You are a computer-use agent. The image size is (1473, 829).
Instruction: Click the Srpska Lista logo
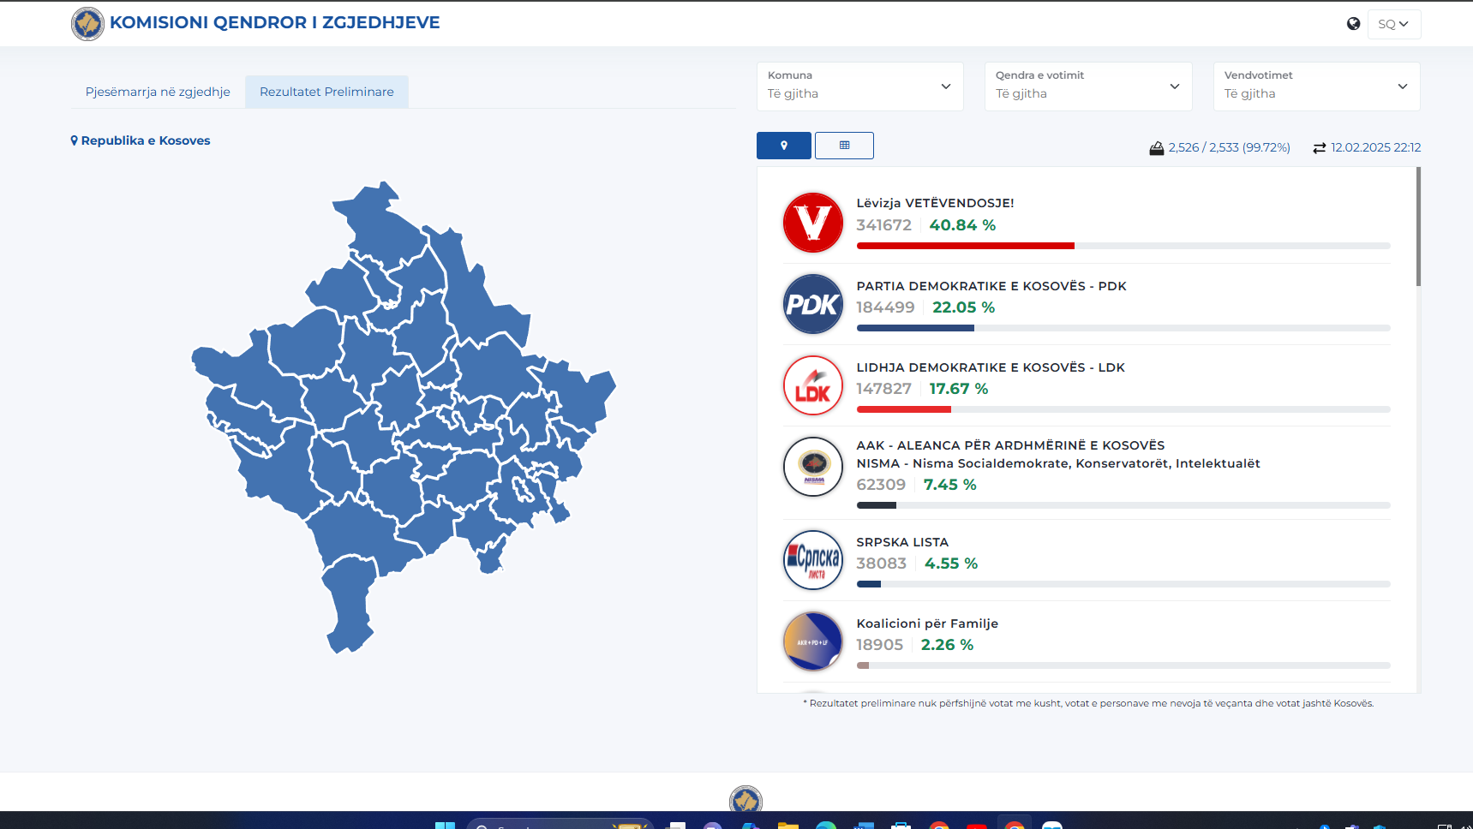pos(813,560)
